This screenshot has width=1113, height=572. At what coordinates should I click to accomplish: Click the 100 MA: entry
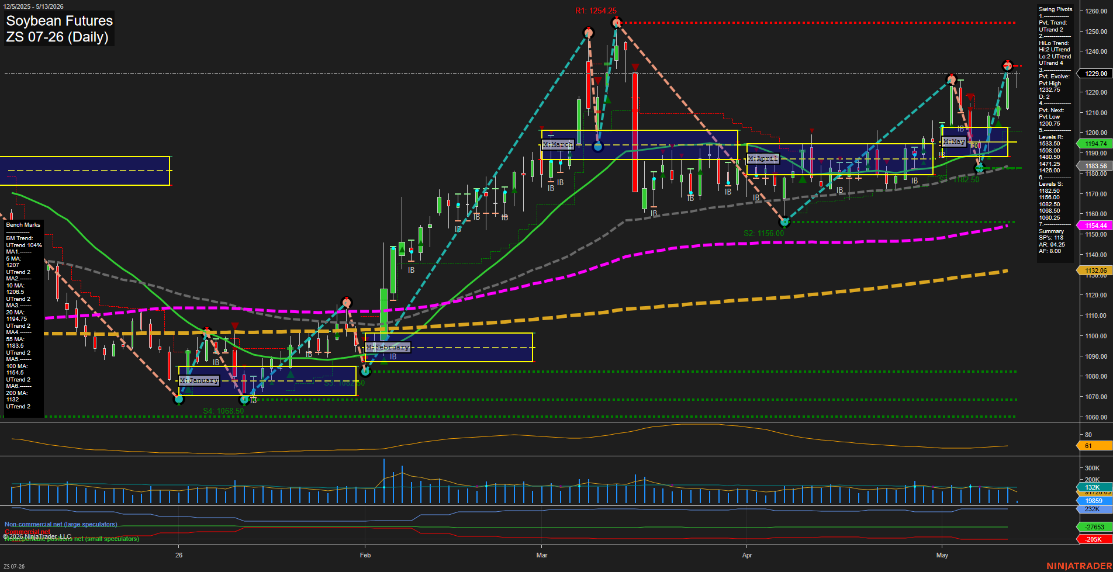click(x=16, y=366)
